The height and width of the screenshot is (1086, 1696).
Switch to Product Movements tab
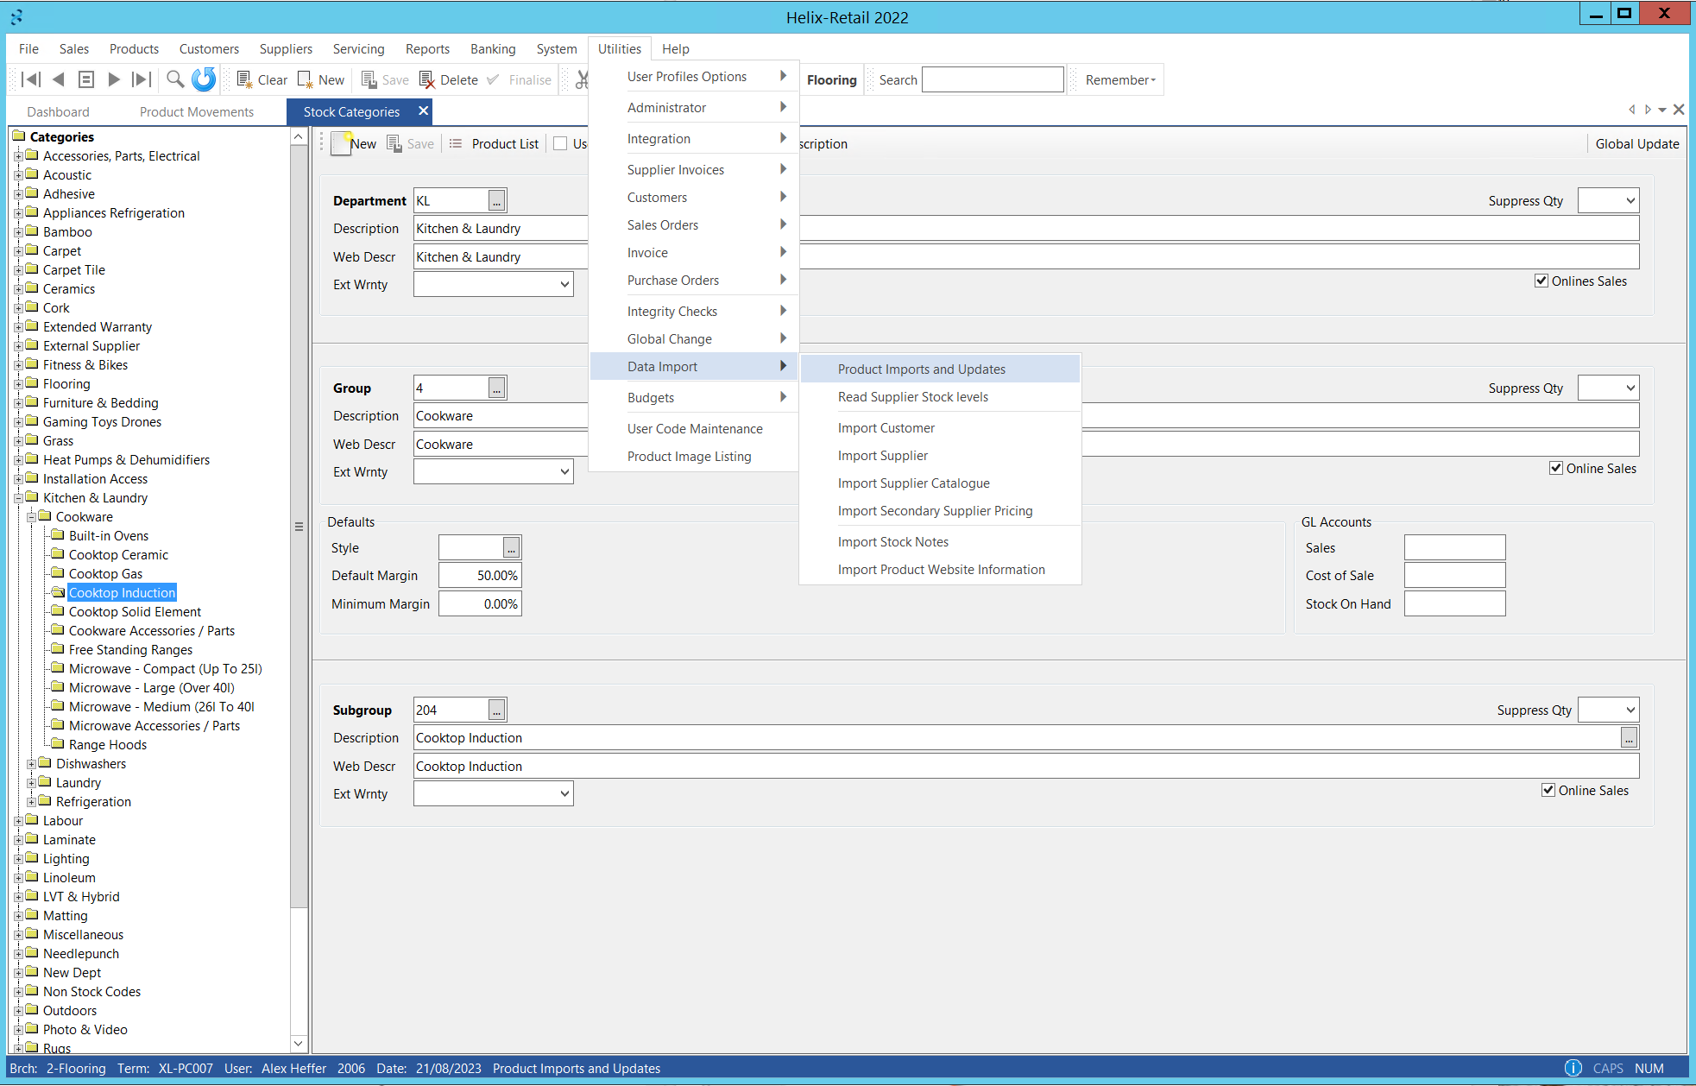pyautogui.click(x=197, y=111)
